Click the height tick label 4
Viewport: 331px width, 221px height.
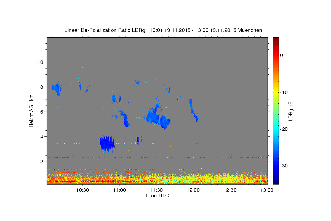click(42, 136)
